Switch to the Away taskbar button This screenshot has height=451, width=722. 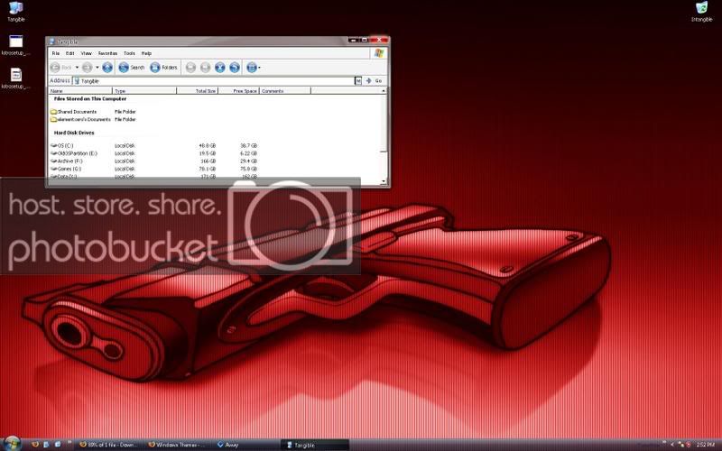point(246,445)
